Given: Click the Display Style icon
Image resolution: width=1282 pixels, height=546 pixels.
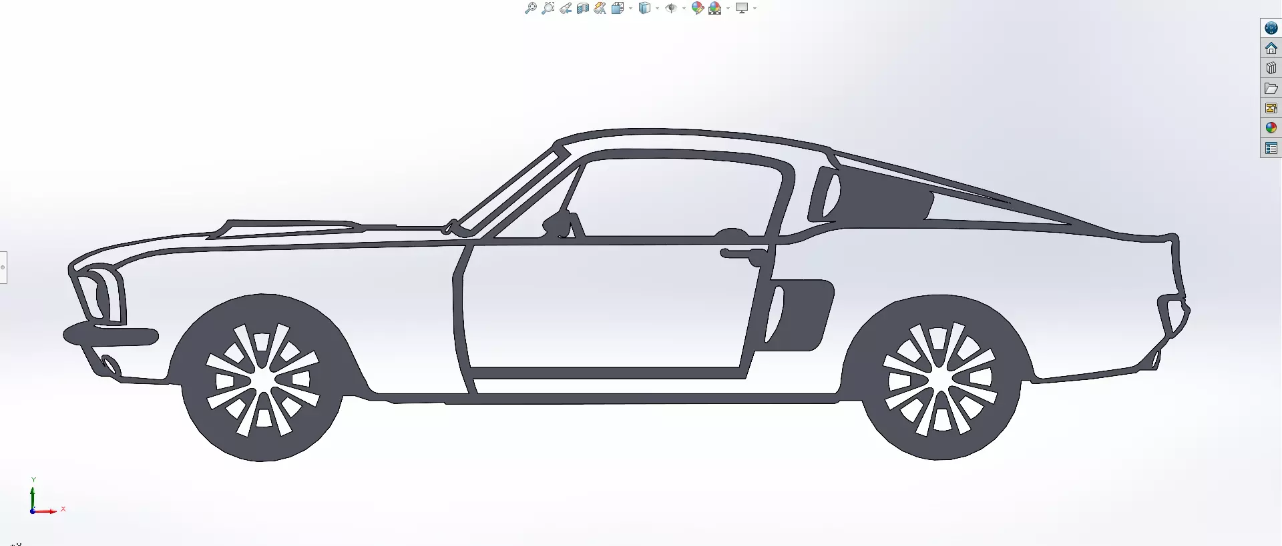Looking at the screenshot, I should click(644, 8).
